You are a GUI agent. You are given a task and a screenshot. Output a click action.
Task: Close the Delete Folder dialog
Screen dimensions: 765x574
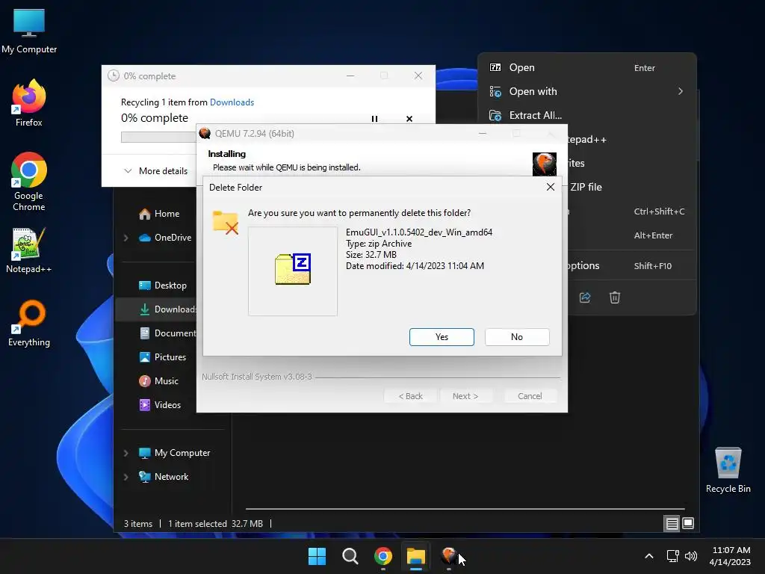(551, 187)
